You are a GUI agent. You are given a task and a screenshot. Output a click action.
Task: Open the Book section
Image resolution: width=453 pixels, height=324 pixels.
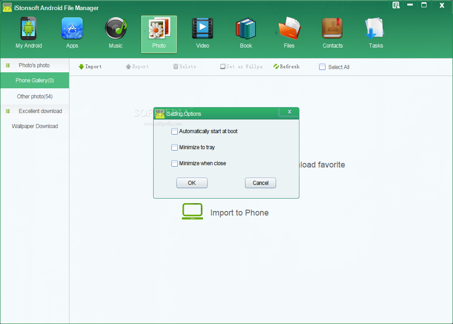coord(246,33)
